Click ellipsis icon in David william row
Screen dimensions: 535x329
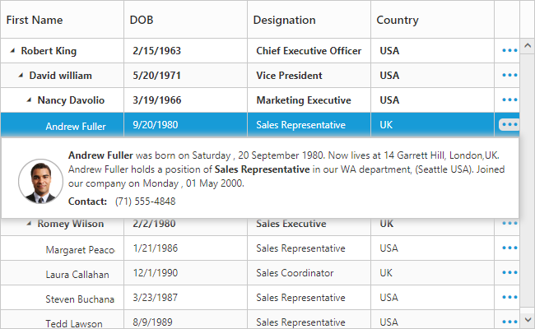509,76
